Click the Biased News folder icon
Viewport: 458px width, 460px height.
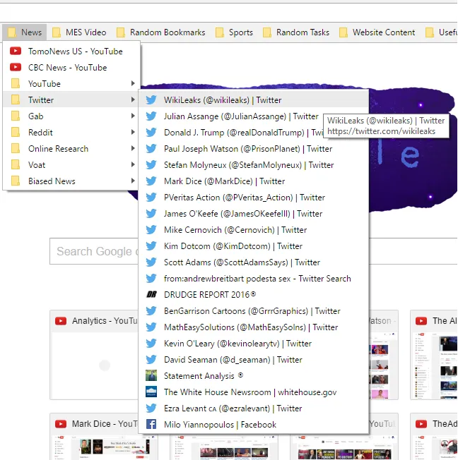16,181
